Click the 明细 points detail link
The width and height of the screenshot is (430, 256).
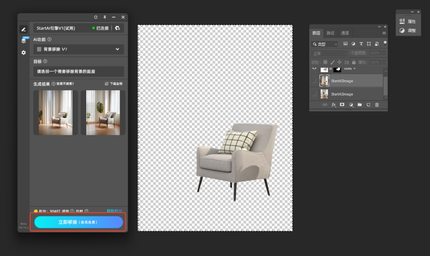65,211
